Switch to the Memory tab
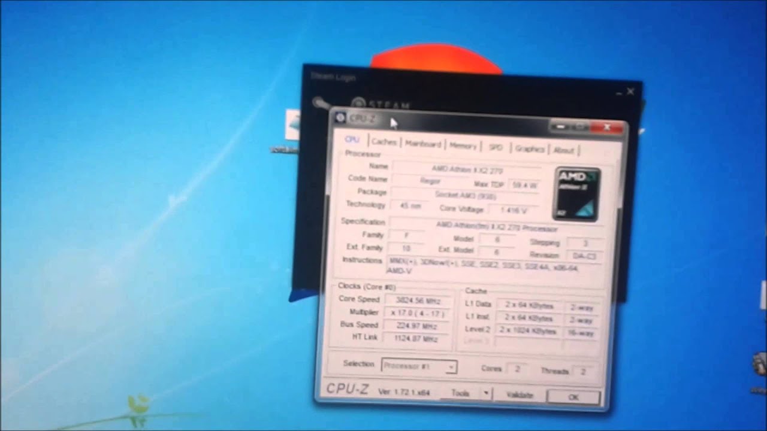This screenshot has width=767, height=431. click(x=463, y=145)
